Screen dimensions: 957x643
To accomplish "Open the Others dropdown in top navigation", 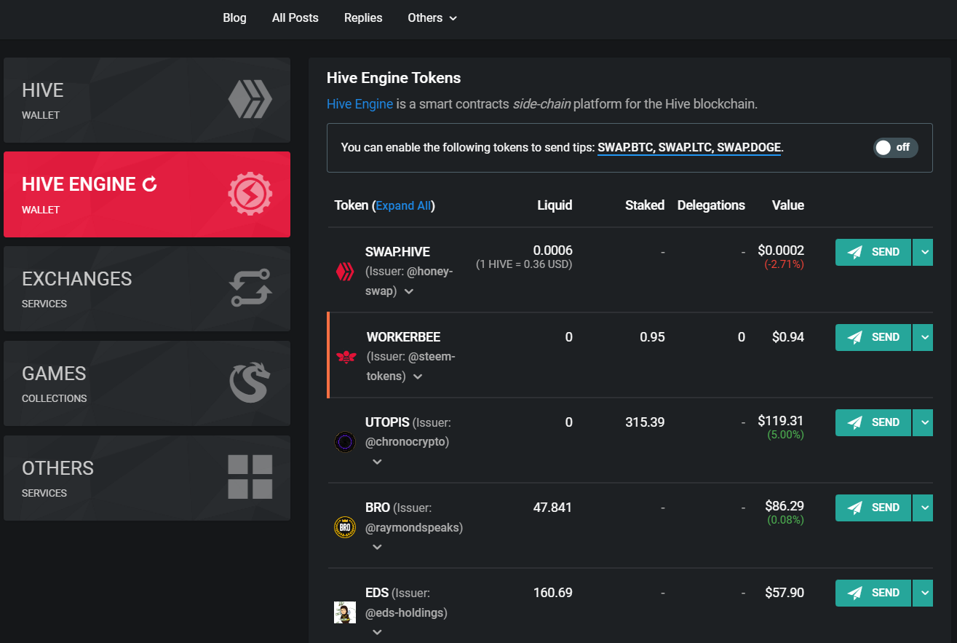I will [x=432, y=17].
